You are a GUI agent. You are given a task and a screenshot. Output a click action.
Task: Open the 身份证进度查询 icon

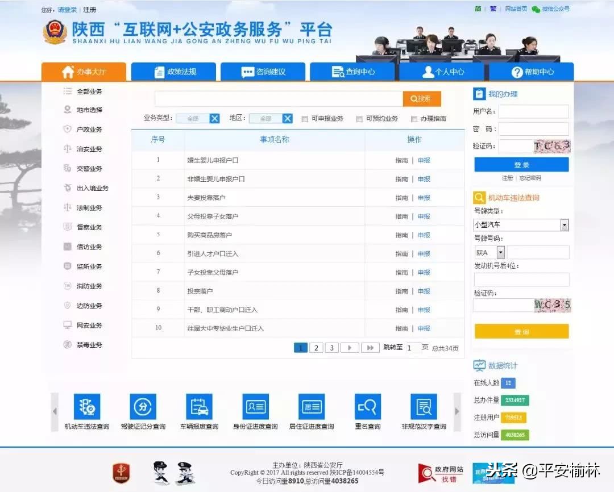(x=255, y=407)
